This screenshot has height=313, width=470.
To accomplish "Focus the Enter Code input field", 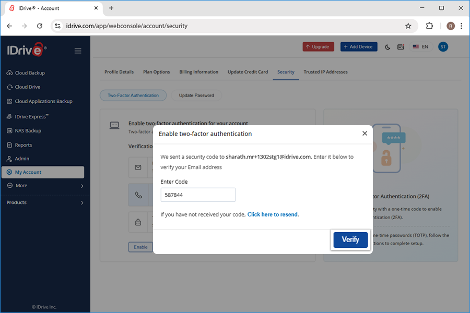I will [x=198, y=195].
